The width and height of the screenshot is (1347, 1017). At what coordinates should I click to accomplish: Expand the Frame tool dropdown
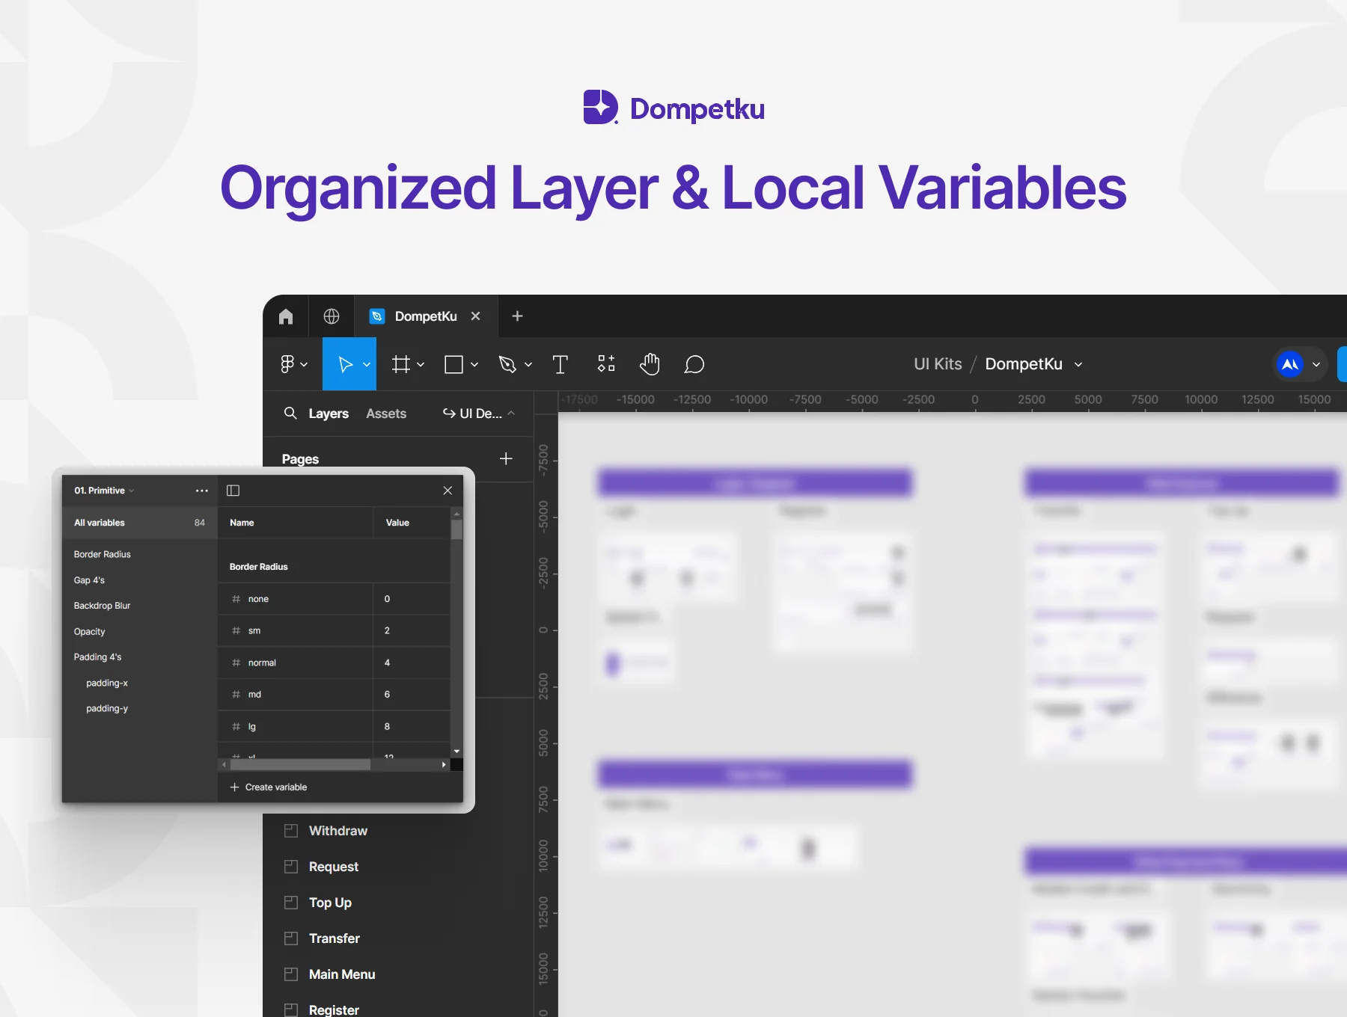[421, 365]
